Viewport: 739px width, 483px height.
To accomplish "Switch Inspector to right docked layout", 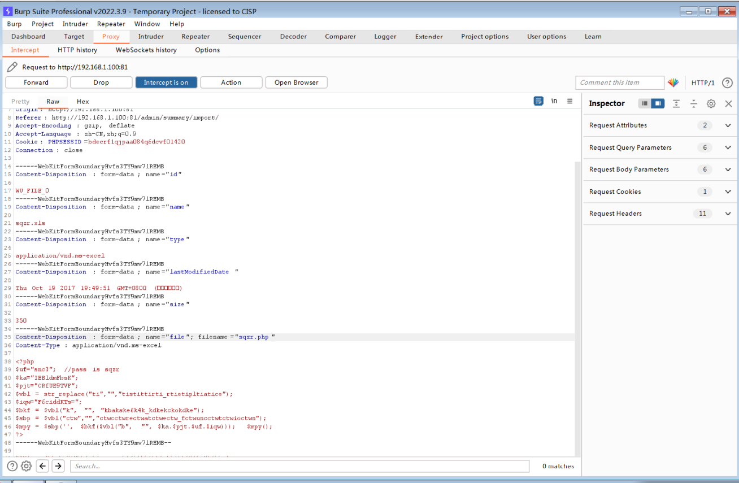I will click(x=658, y=103).
